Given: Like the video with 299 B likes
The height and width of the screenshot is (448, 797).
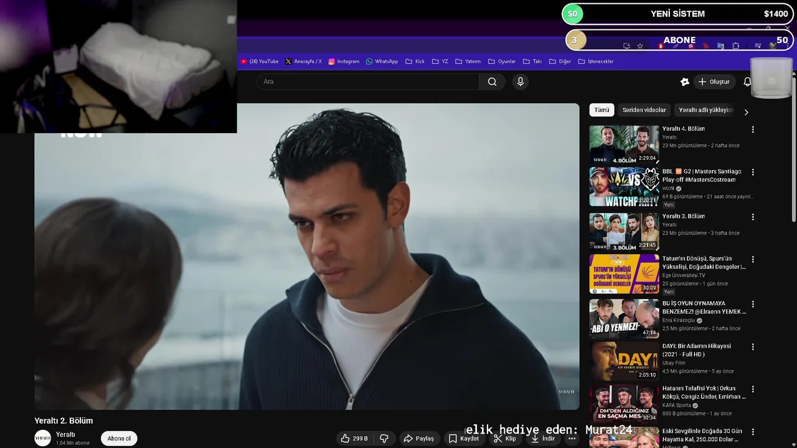Looking at the screenshot, I should 354,439.
